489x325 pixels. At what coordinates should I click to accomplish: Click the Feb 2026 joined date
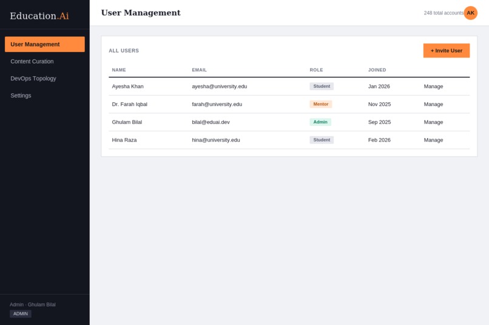379,140
